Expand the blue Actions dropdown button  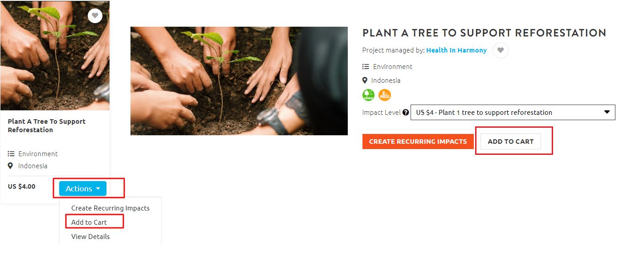click(83, 189)
